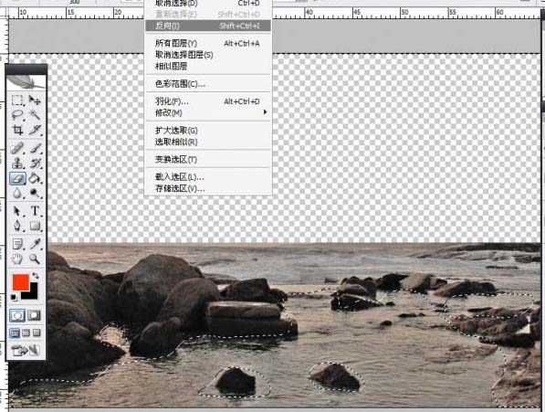The image size is (545, 412).
Task: Select the Paint Bucket tool
Action: 35,179
